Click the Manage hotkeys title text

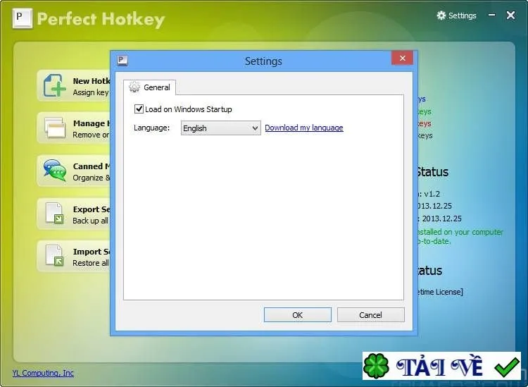coord(92,123)
